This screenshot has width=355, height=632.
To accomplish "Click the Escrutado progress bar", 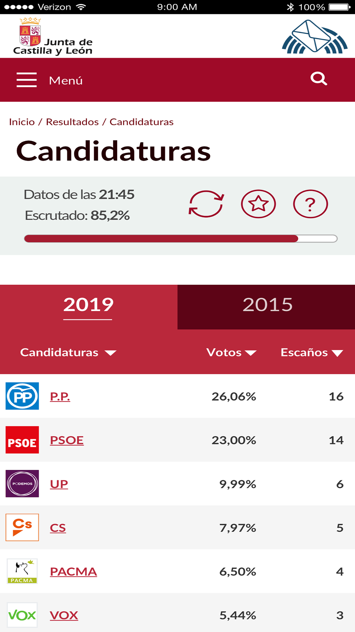I will tap(181, 239).
